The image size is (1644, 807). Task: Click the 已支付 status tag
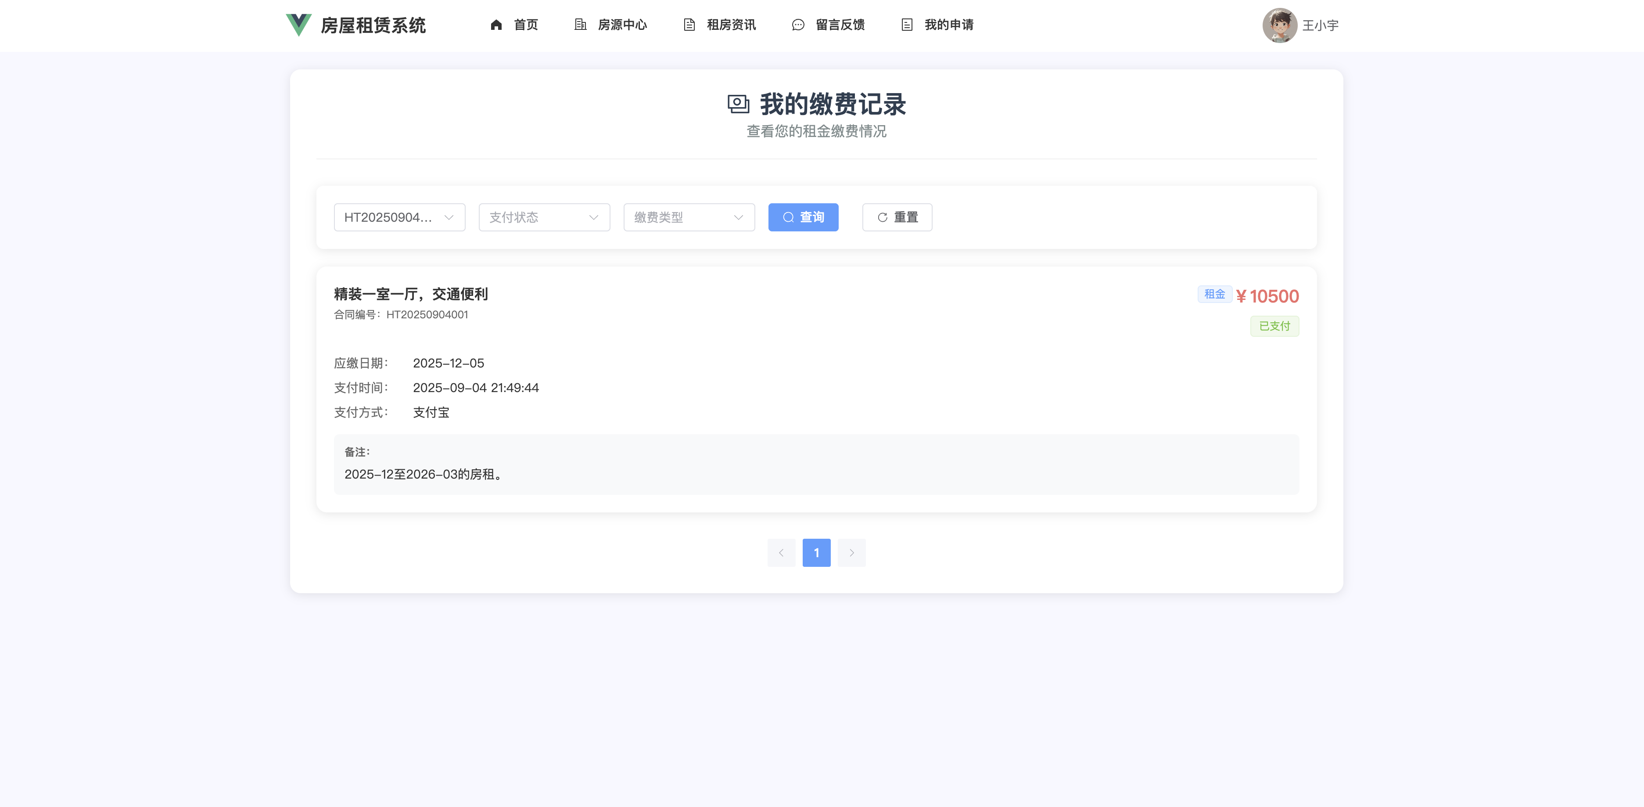(1274, 326)
